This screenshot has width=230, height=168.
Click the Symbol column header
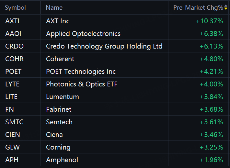(x=15, y=8)
